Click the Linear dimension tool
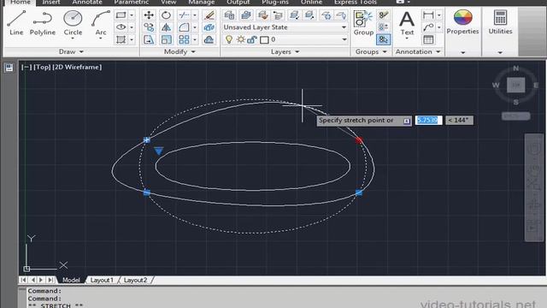The image size is (547, 308). [x=428, y=15]
